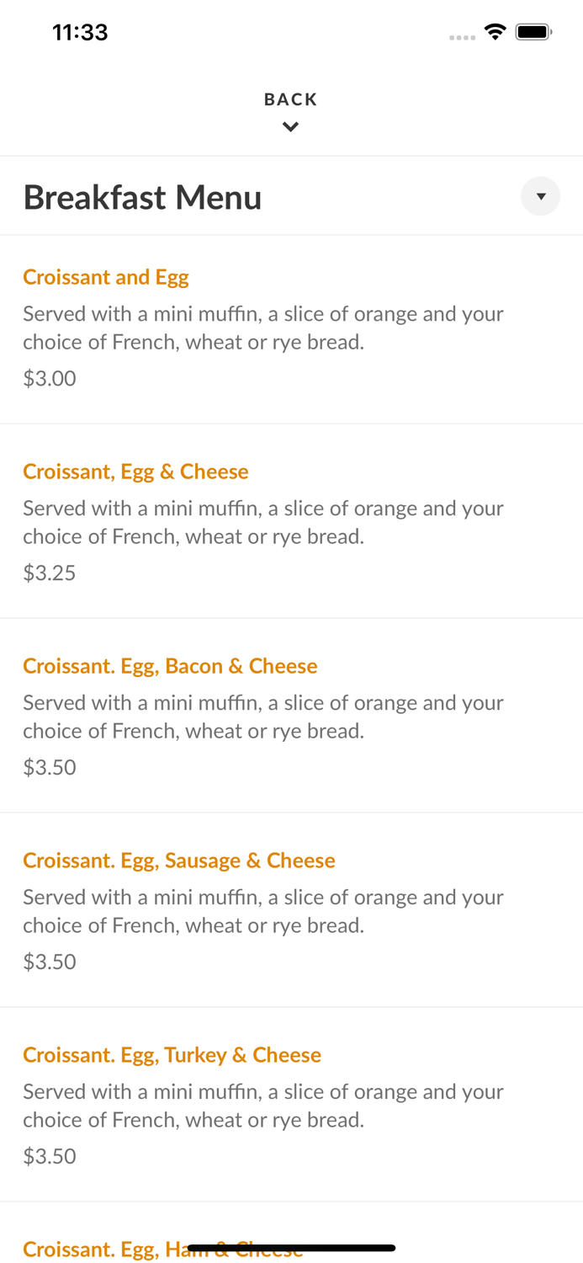
Task: Tap description under Croissant and Egg
Action: [263, 328]
